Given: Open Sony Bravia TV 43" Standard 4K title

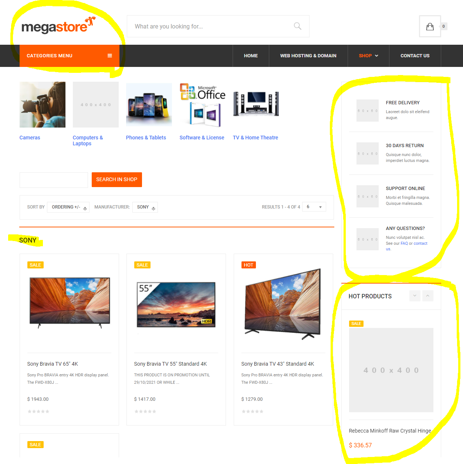Looking at the screenshot, I should click(x=278, y=364).
